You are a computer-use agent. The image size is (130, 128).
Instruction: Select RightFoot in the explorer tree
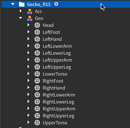tap(53, 81)
